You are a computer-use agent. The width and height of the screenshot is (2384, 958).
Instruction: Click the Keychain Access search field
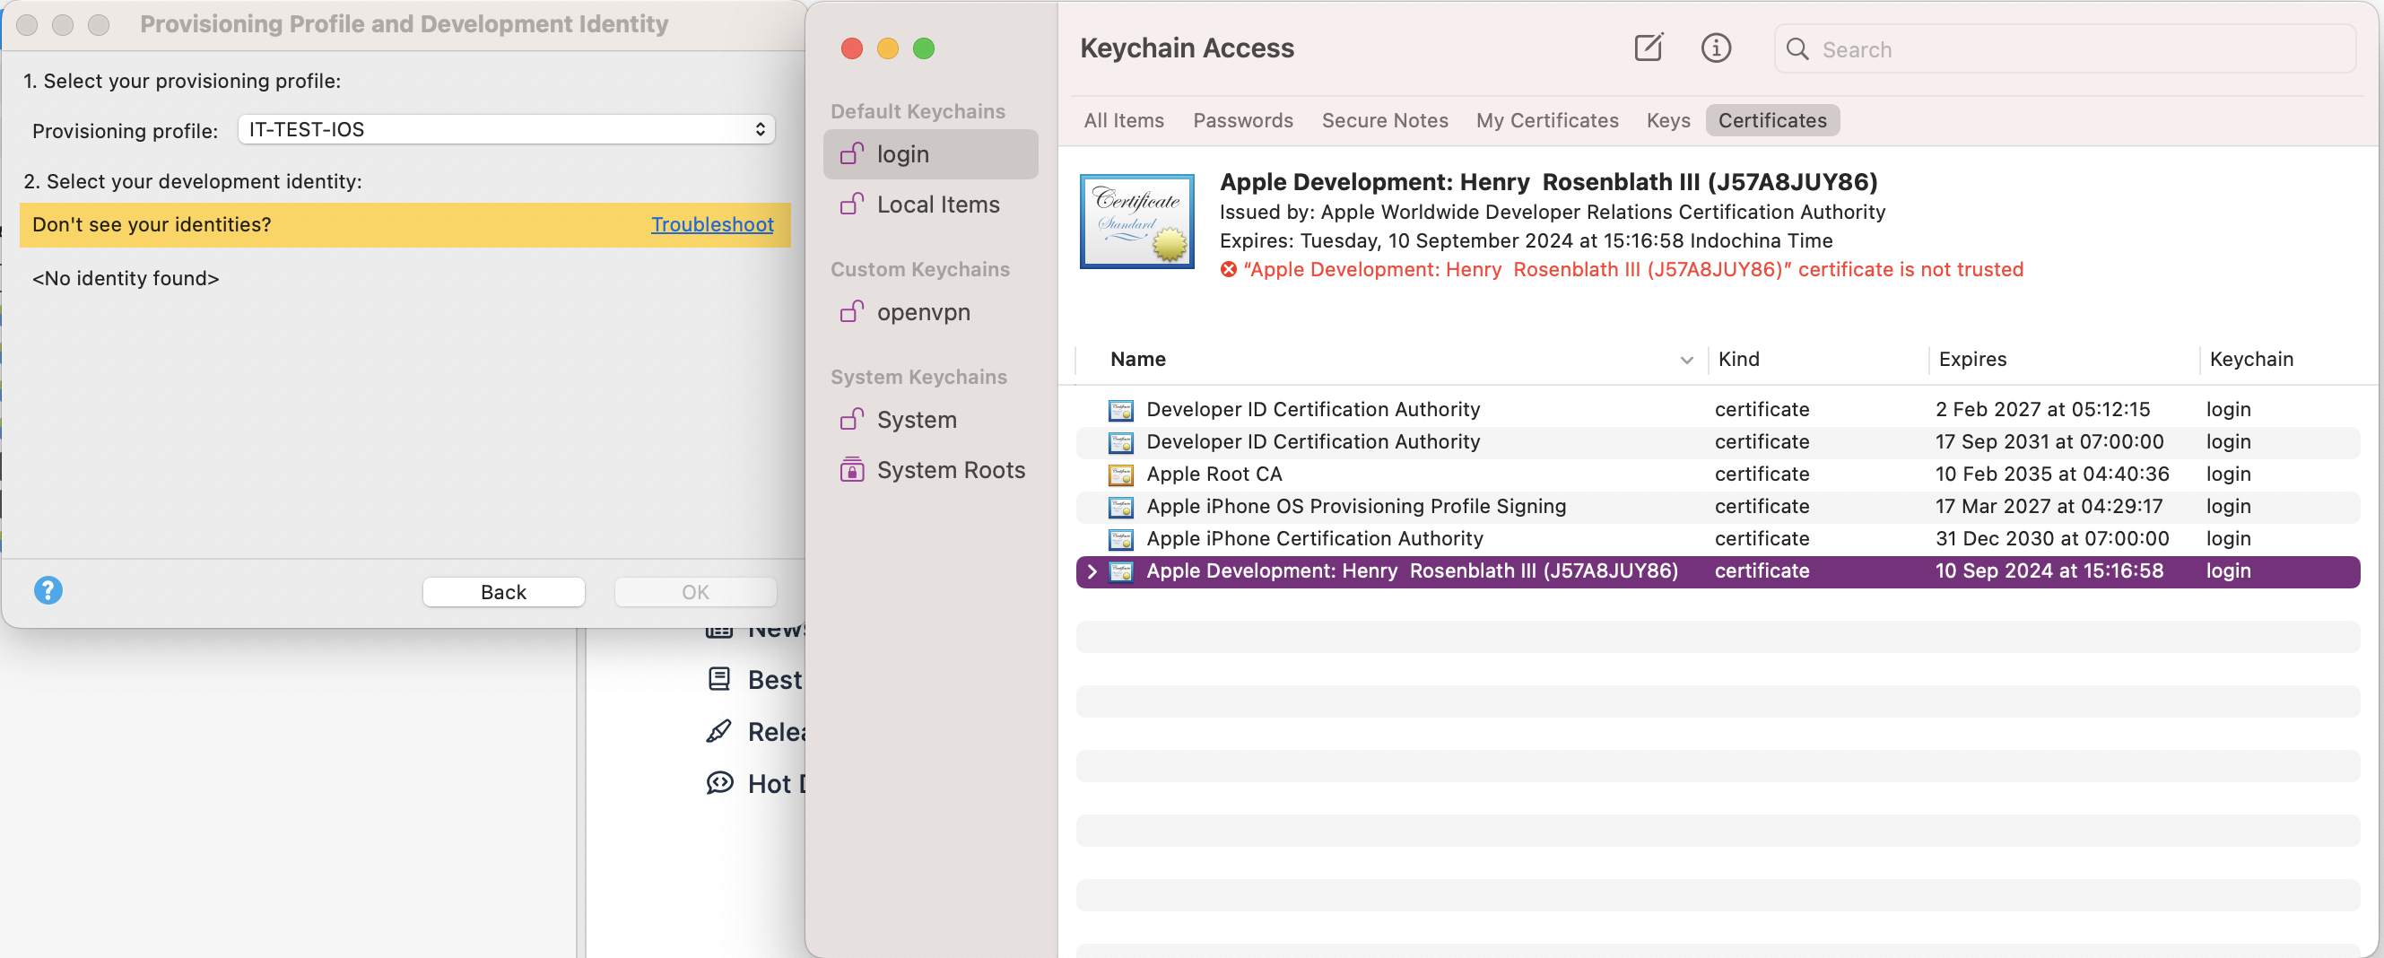pos(2073,50)
